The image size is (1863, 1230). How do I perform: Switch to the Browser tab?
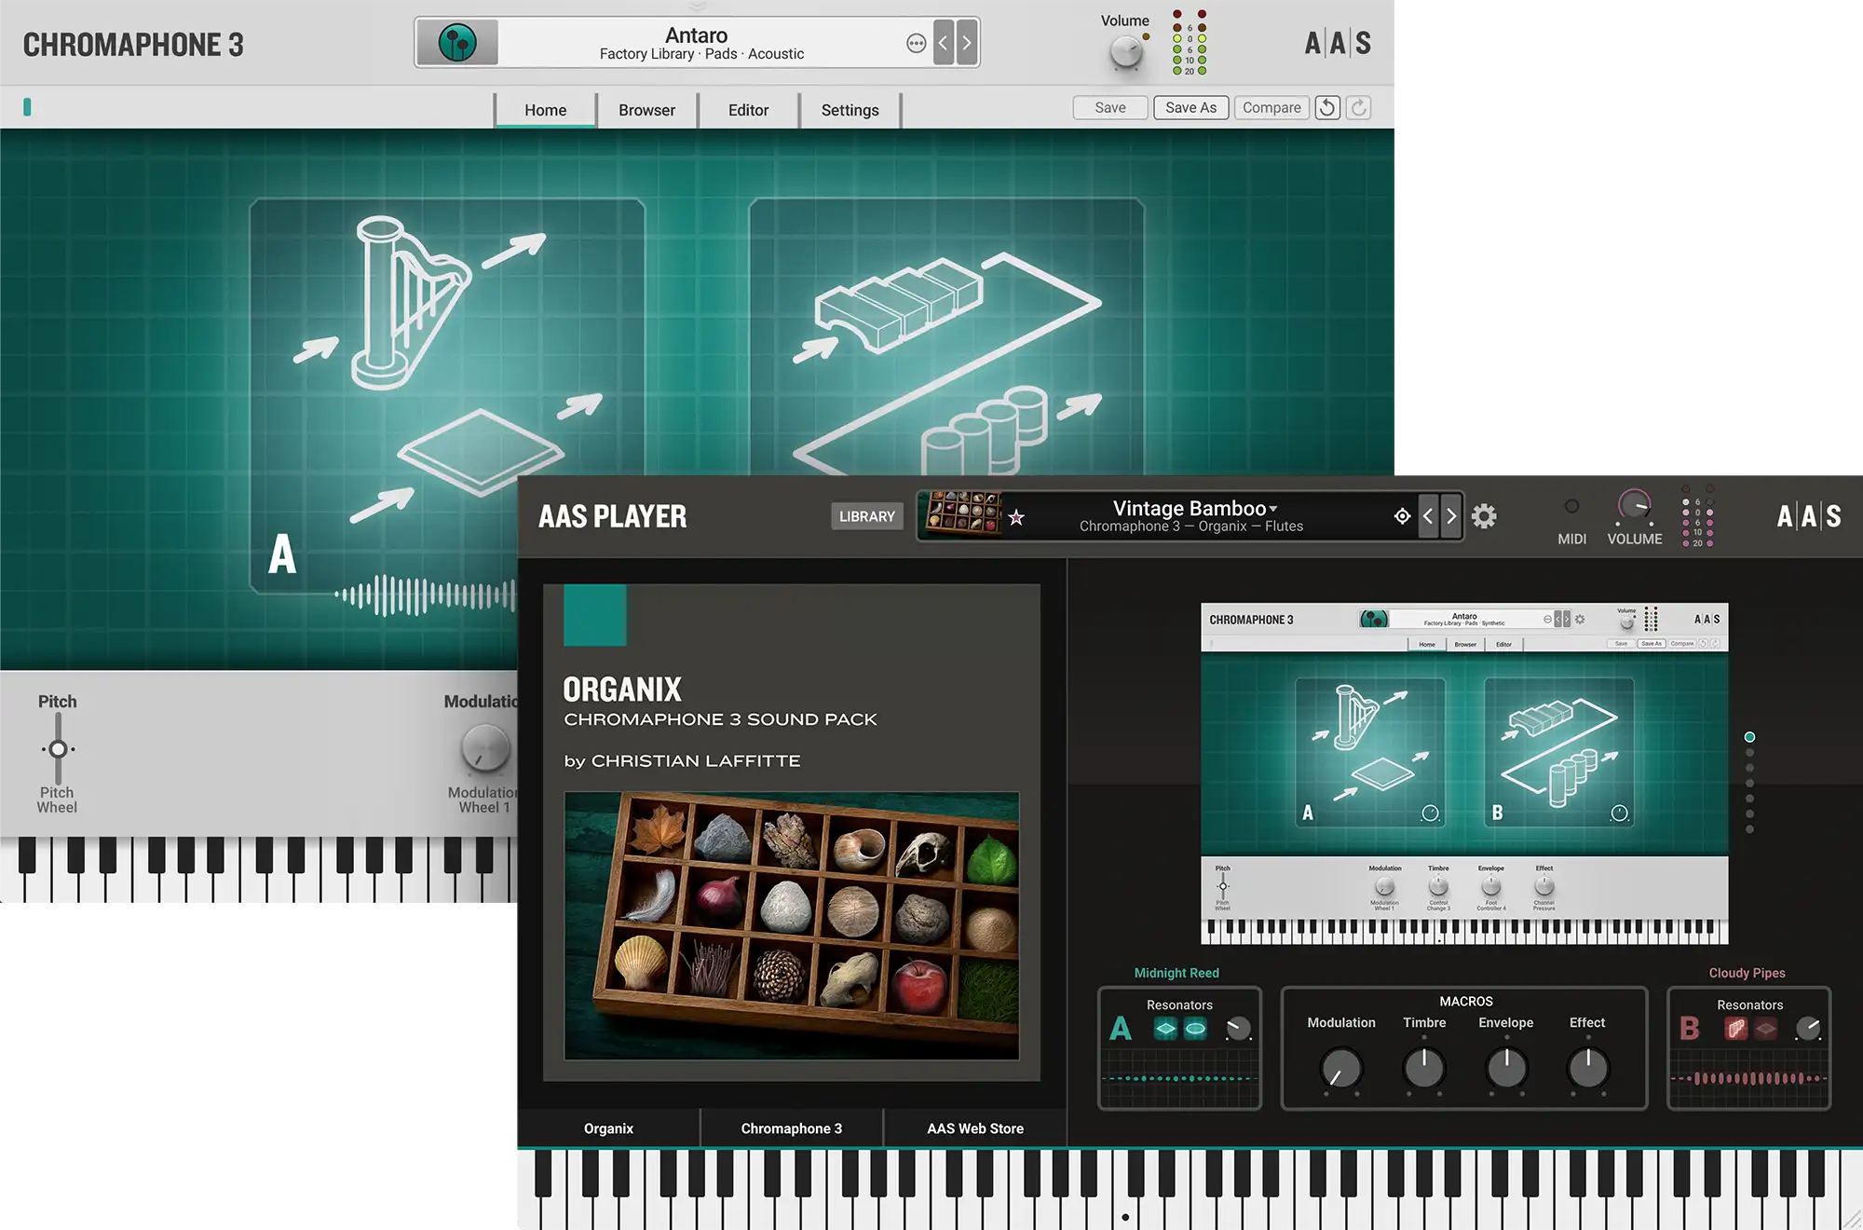coord(646,110)
